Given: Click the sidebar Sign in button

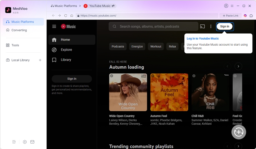Looking at the screenshot, I should 72,79.
